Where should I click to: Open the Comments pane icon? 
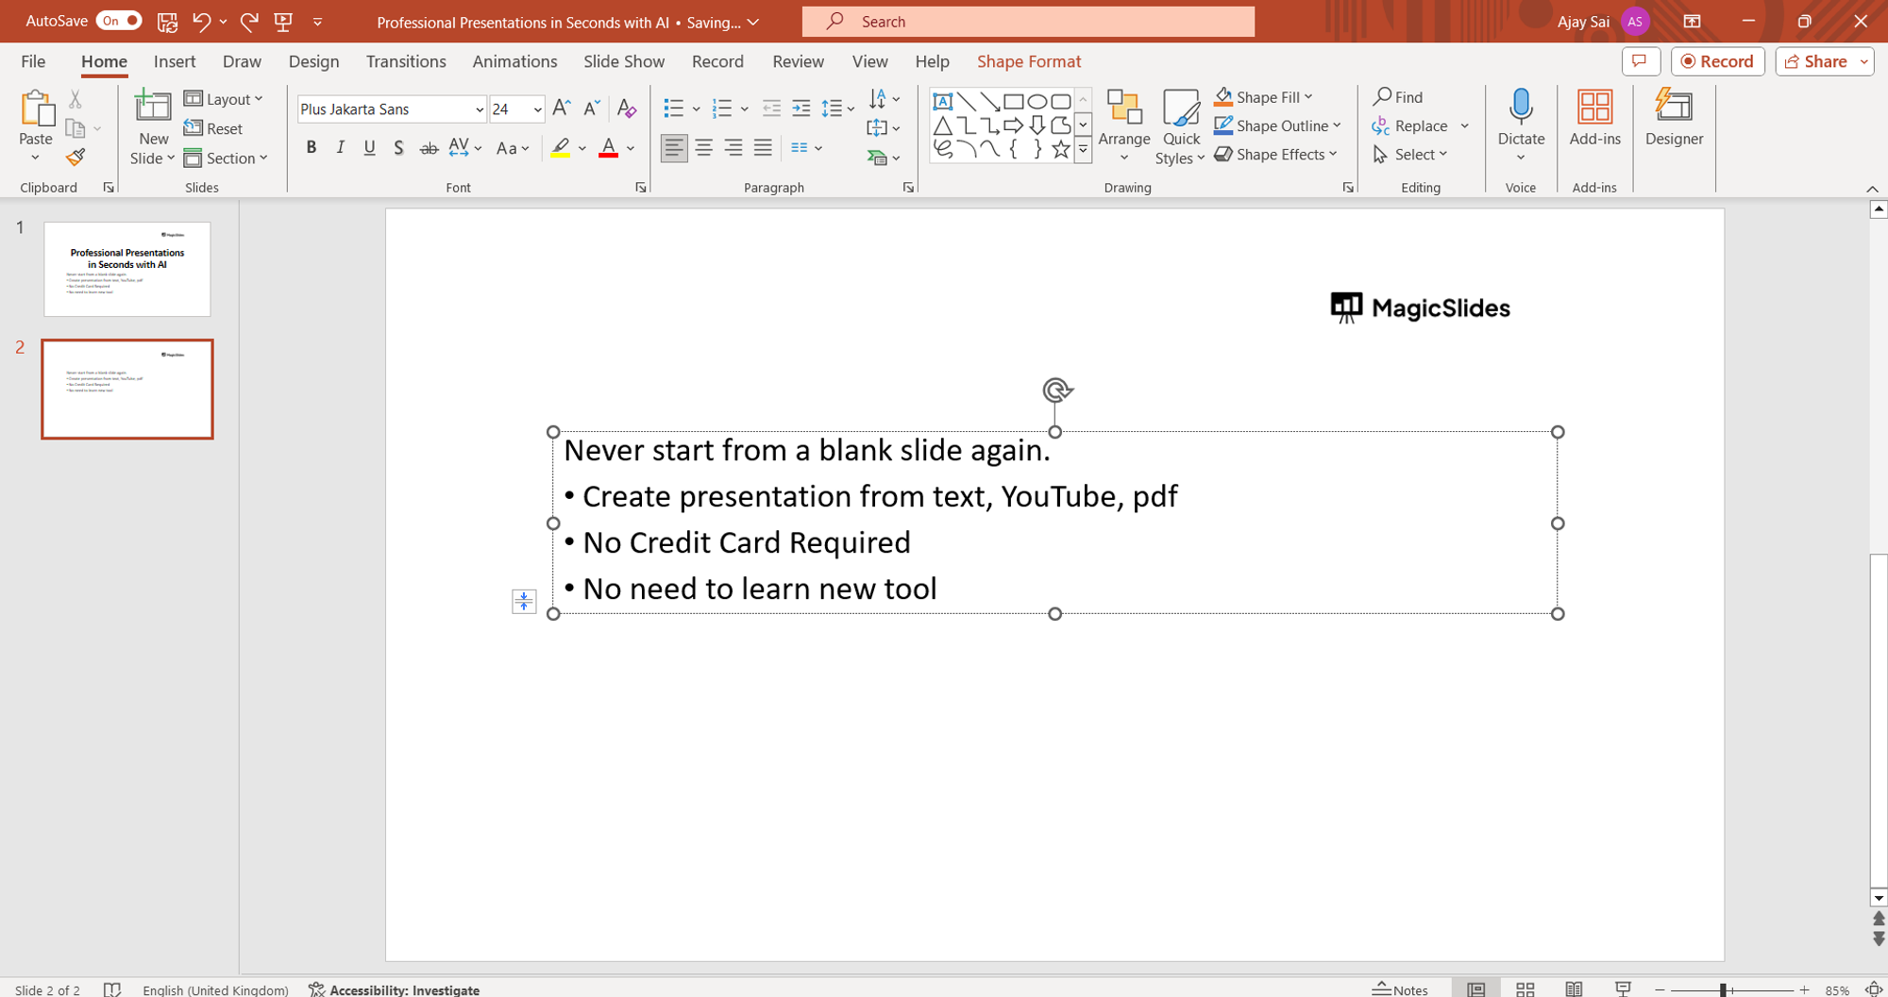1641,61
